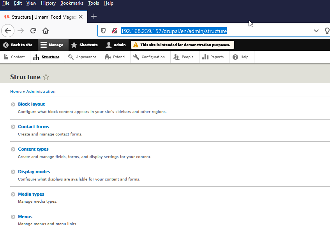The width and height of the screenshot is (330, 231).
Task: Open the address bar history dropdown
Action: (x=316, y=31)
